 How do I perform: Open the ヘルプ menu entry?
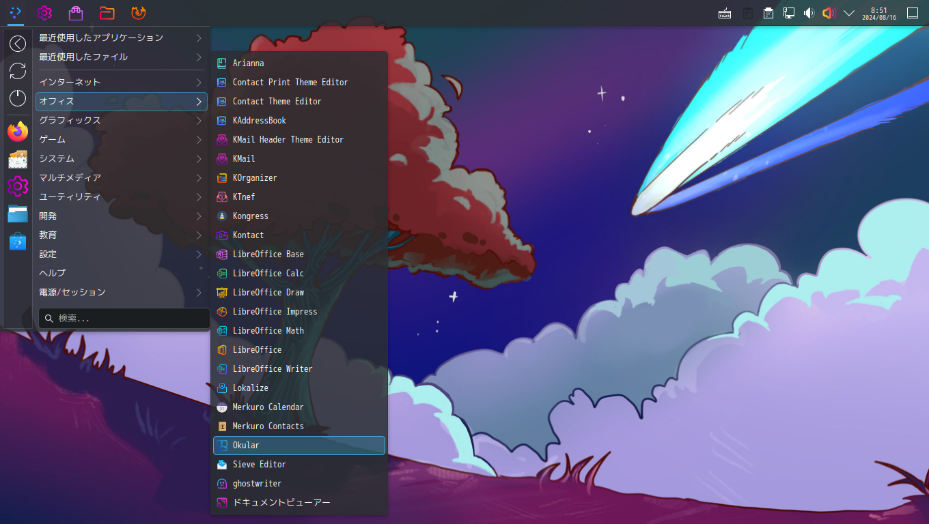pos(122,274)
